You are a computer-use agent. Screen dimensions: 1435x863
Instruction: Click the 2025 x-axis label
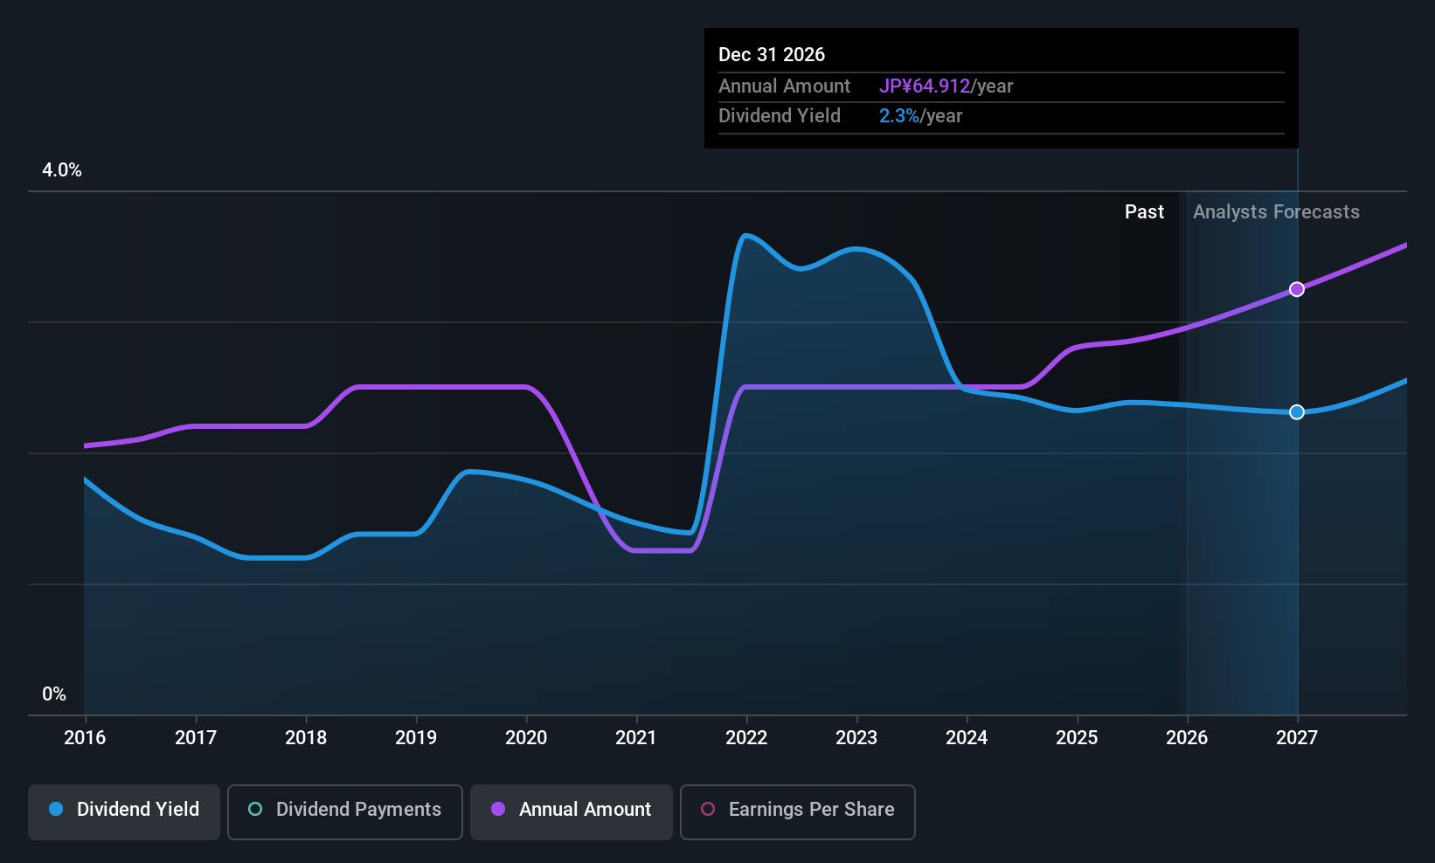[1077, 738]
